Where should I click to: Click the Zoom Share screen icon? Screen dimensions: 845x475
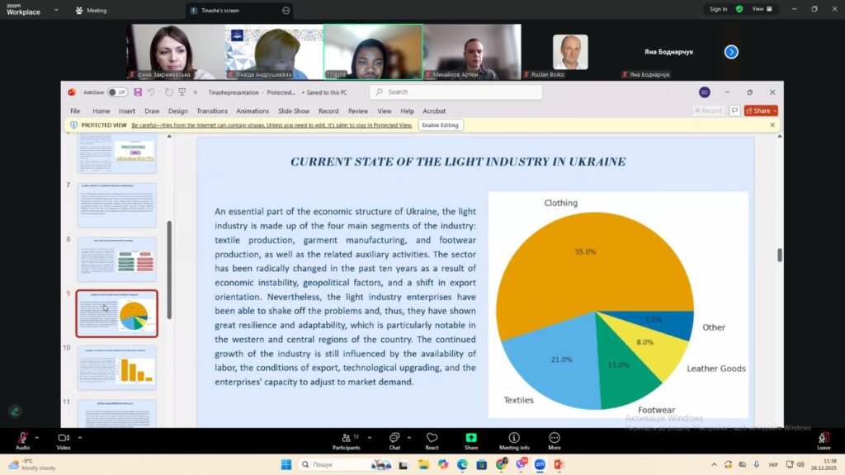tap(471, 438)
